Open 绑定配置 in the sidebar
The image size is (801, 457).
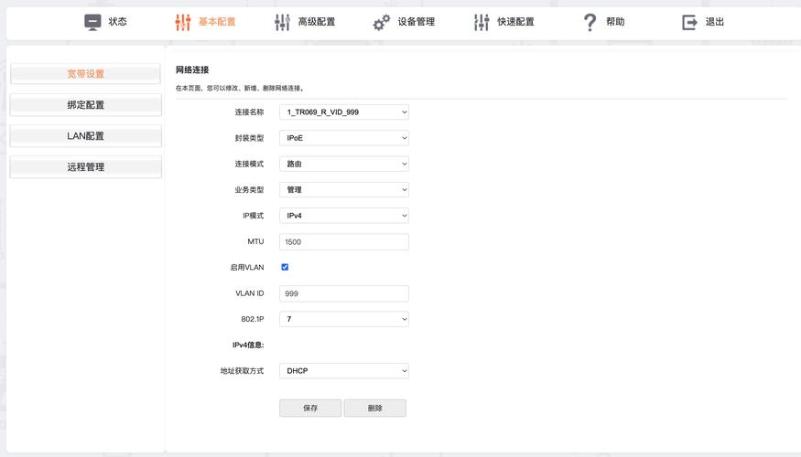pos(85,104)
